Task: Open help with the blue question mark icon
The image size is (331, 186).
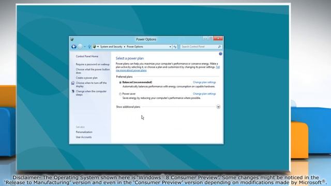Action: click(220, 54)
